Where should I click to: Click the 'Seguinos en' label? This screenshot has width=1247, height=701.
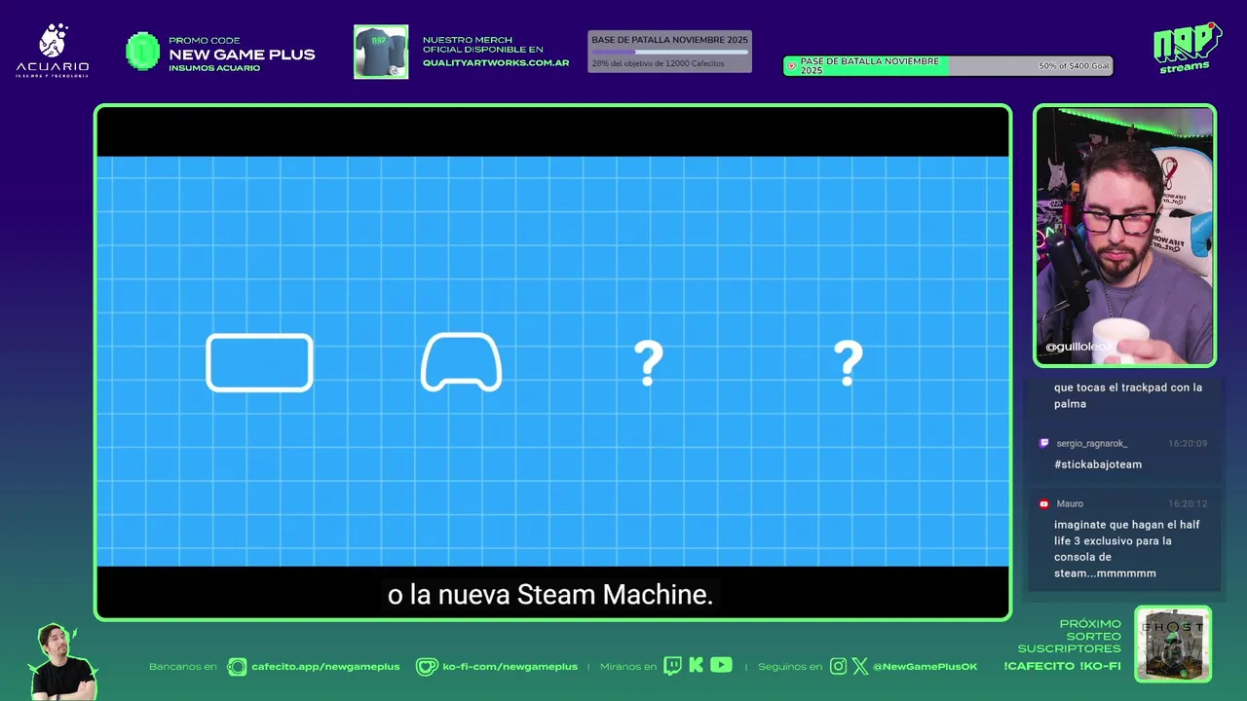pyautogui.click(x=789, y=667)
